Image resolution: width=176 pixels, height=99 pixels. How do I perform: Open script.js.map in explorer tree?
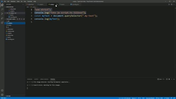[15, 31]
